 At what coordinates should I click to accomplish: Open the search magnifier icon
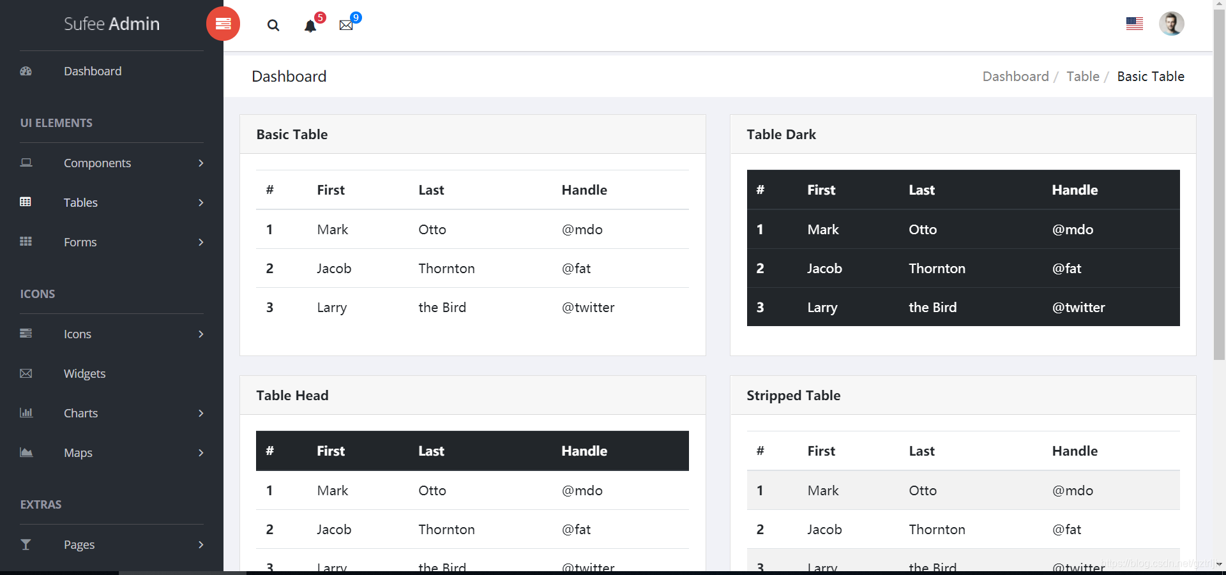(x=273, y=26)
